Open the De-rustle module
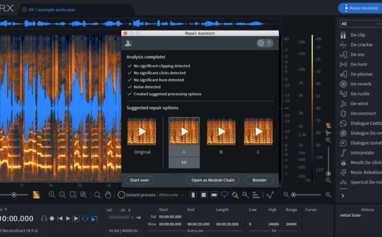The image size is (382, 237). pos(355,94)
